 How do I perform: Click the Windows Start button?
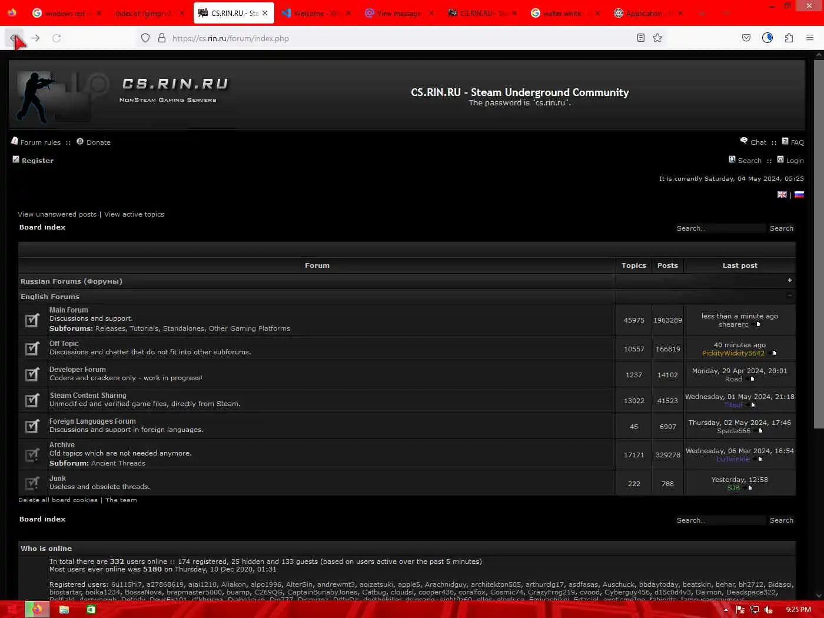click(12, 609)
